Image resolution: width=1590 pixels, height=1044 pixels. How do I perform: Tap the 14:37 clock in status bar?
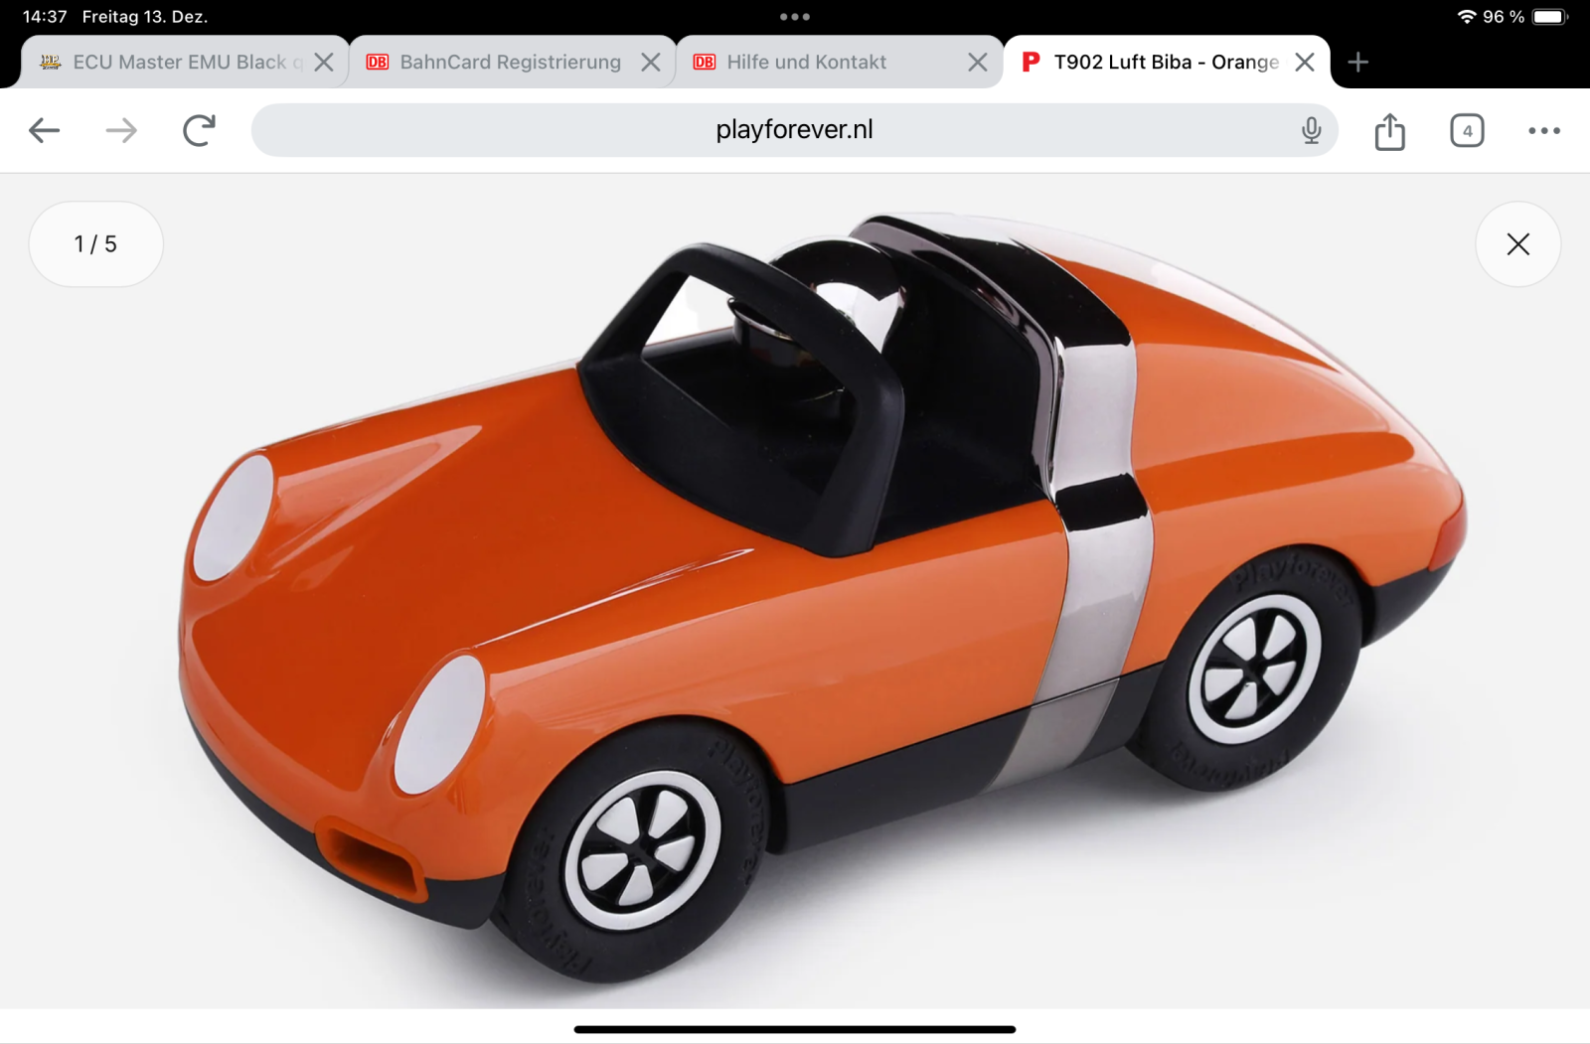point(45,17)
